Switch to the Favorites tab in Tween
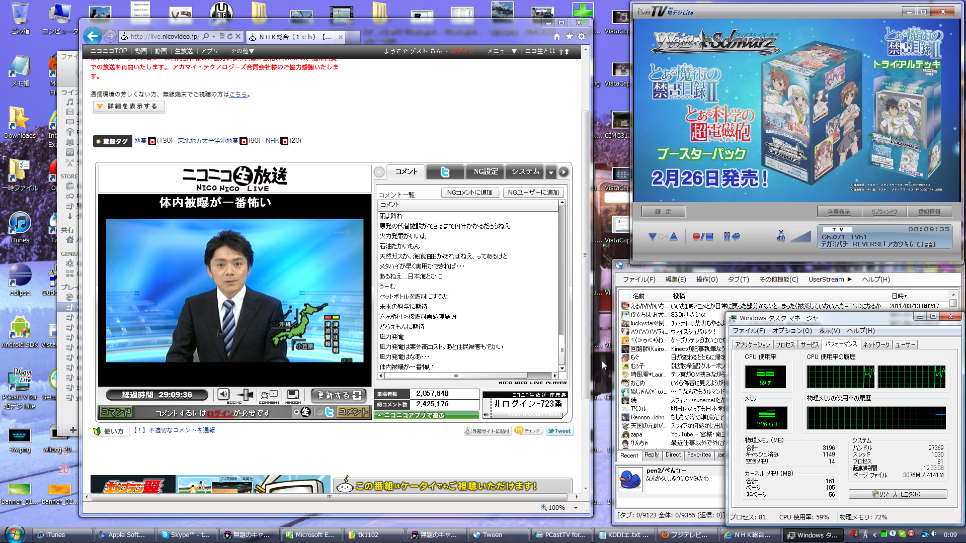Viewport: 966px width, 543px height. click(699, 455)
